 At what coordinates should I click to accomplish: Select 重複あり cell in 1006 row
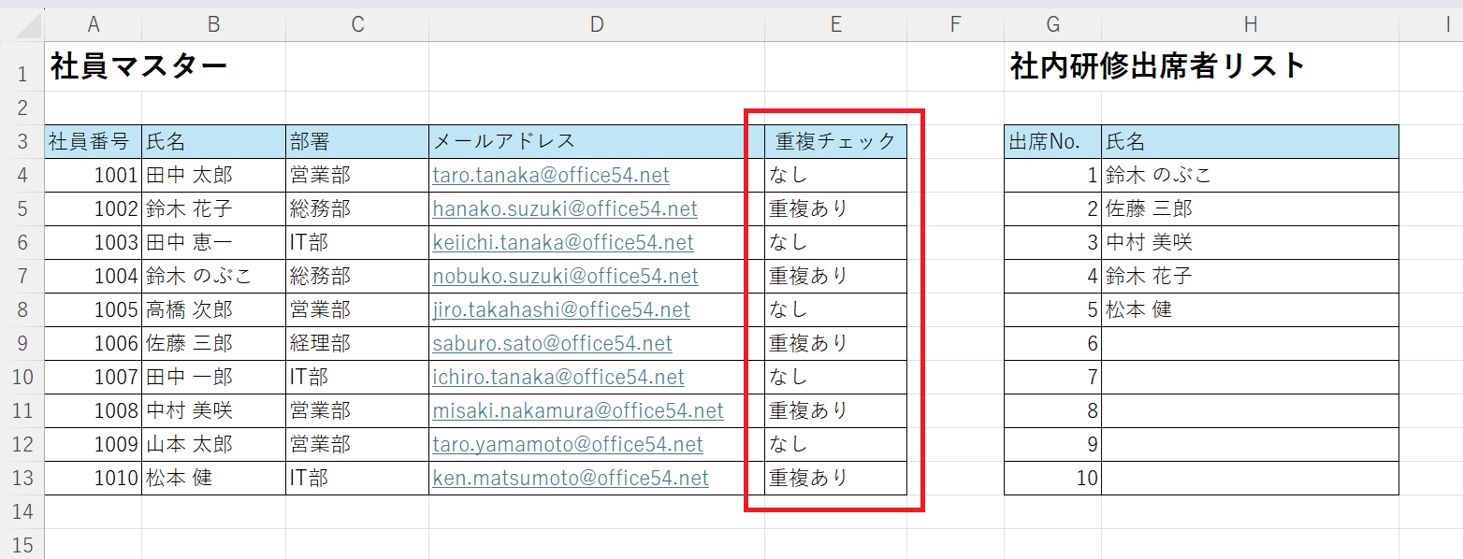tap(836, 343)
